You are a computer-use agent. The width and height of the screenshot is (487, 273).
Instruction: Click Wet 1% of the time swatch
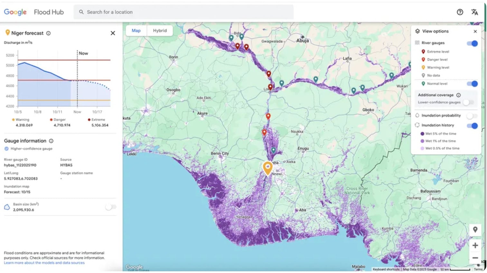pos(422,141)
